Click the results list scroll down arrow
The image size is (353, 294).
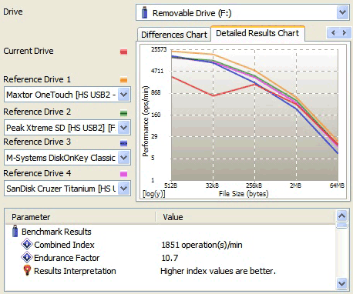click(x=341, y=283)
